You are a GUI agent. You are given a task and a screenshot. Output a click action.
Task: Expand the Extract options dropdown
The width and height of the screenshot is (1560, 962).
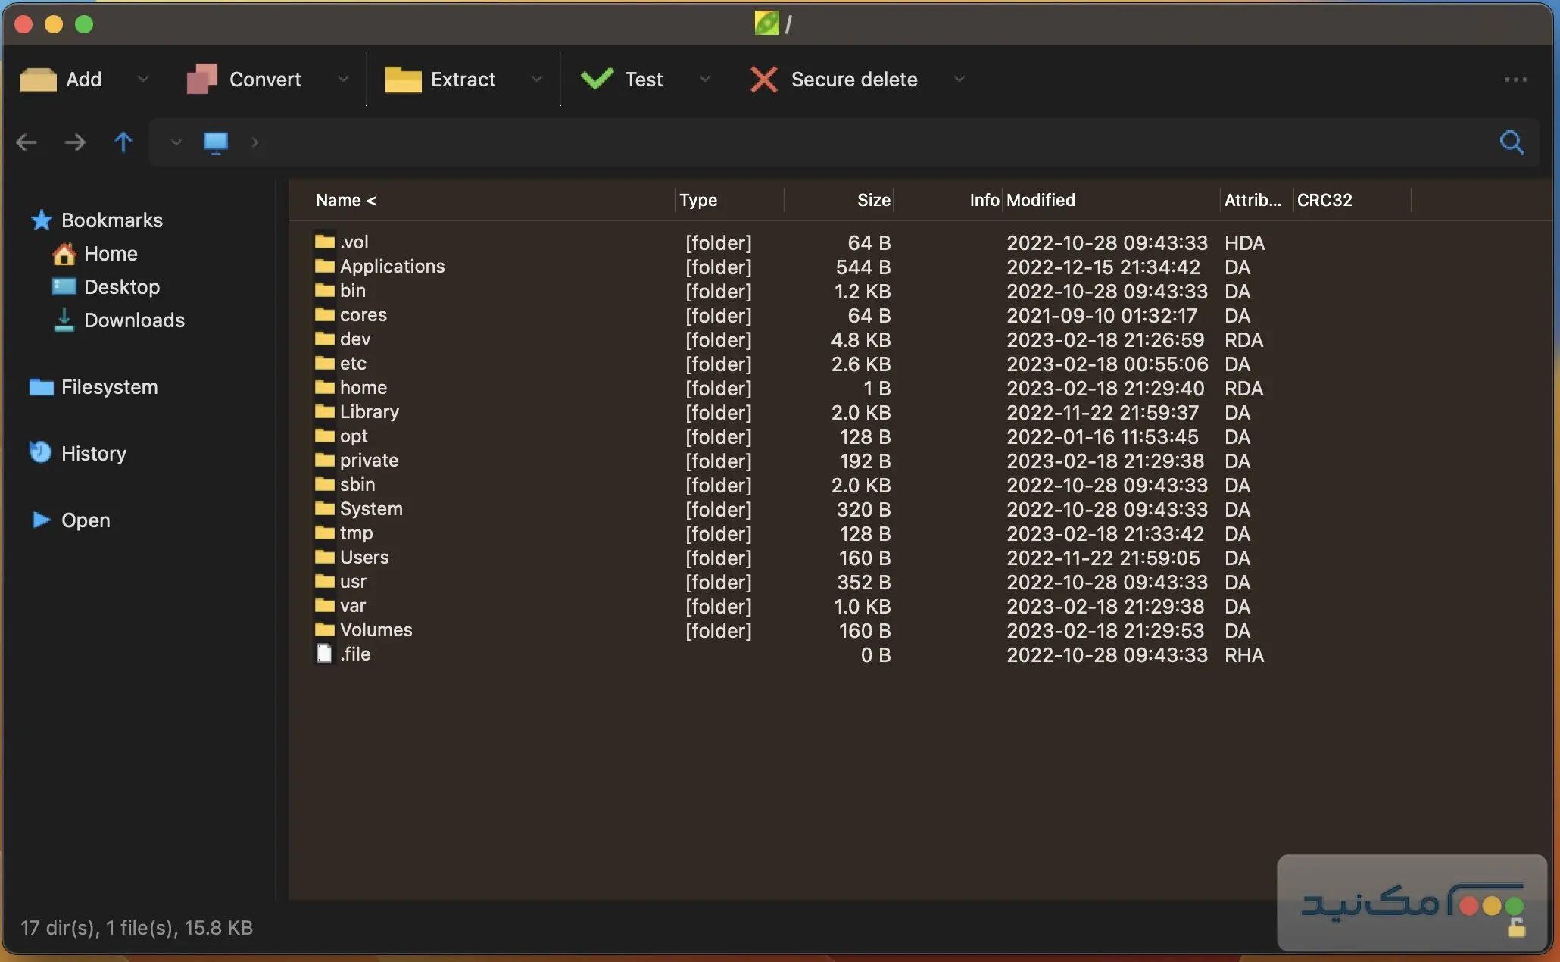pyautogui.click(x=537, y=80)
